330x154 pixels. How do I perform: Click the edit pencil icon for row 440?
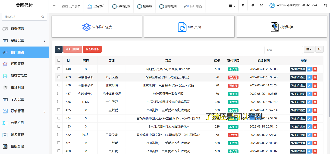point(309,69)
